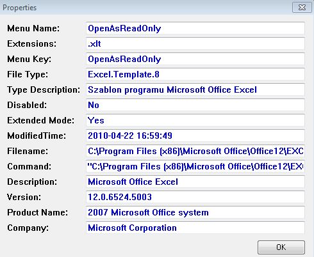Click the Product Name field

pyautogui.click(x=195, y=212)
